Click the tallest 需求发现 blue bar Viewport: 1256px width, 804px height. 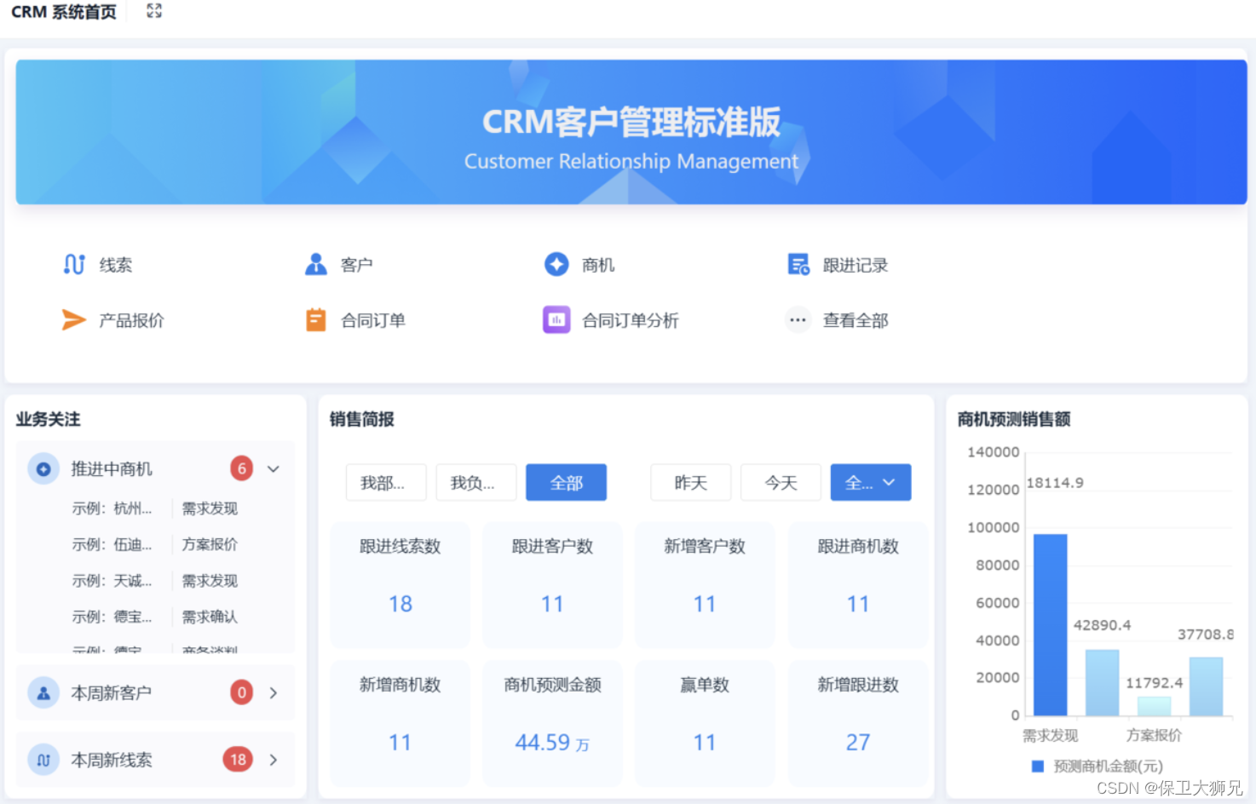click(1050, 624)
